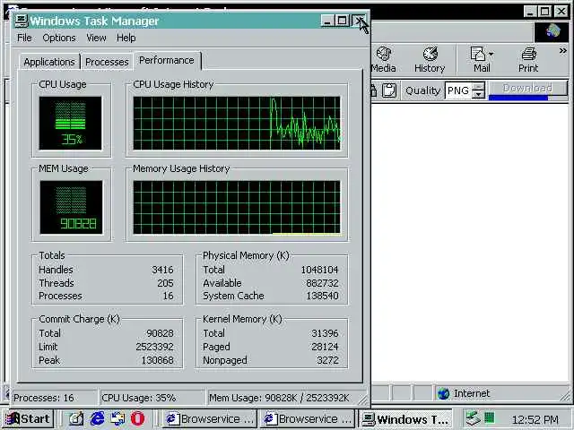Select the Performance tab

167,60
